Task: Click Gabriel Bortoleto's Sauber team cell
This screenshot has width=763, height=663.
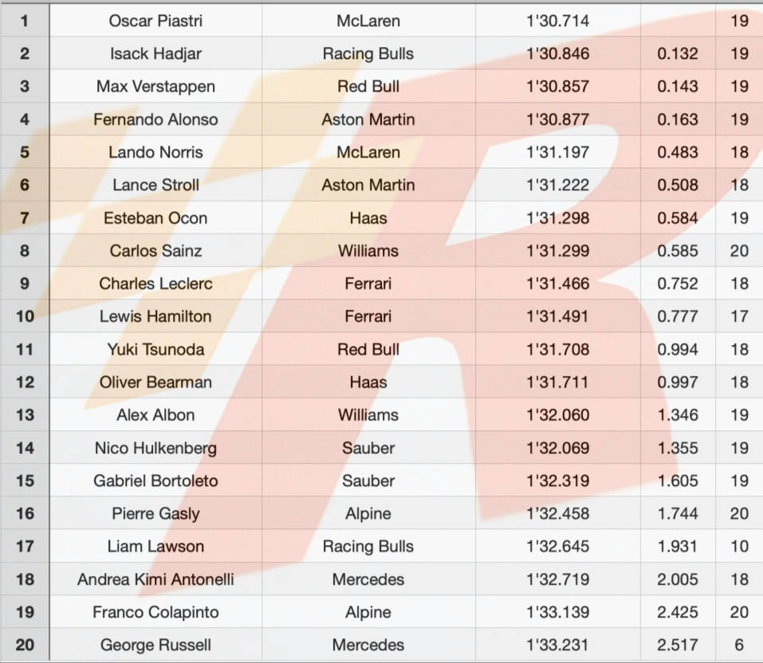Action: [x=368, y=481]
